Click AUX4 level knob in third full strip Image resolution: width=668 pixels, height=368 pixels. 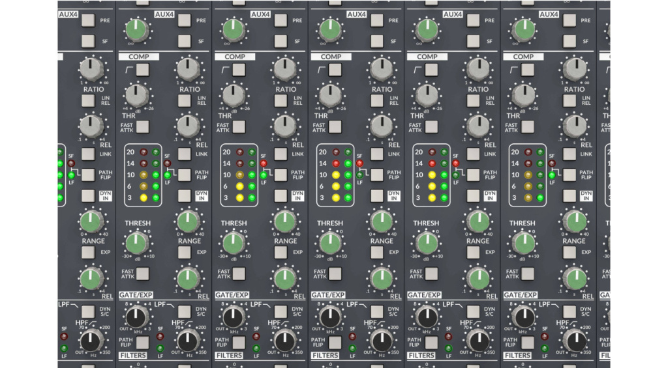(329, 29)
